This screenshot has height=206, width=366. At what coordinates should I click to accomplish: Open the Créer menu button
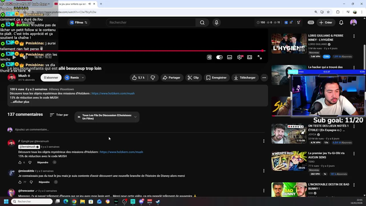(326, 23)
